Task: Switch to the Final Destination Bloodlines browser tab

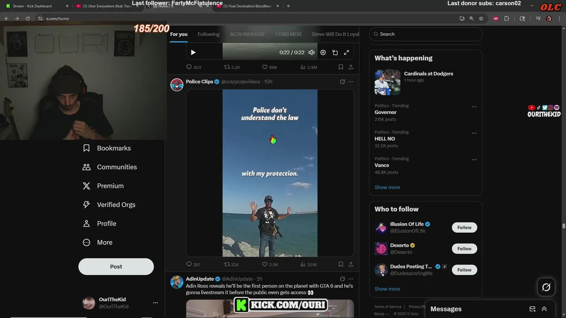Action: click(x=248, y=6)
